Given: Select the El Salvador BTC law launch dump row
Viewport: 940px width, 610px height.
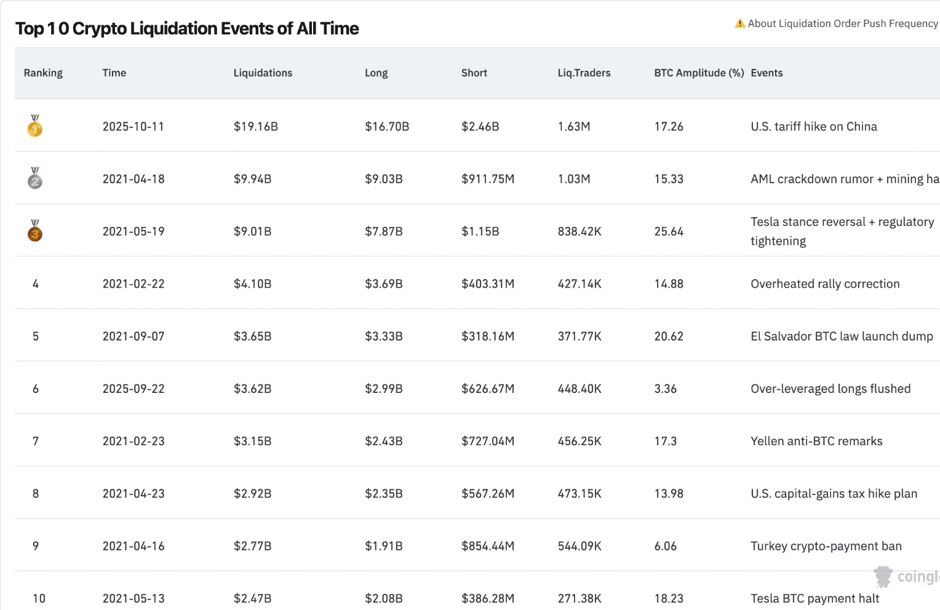Looking at the screenshot, I should tap(841, 336).
